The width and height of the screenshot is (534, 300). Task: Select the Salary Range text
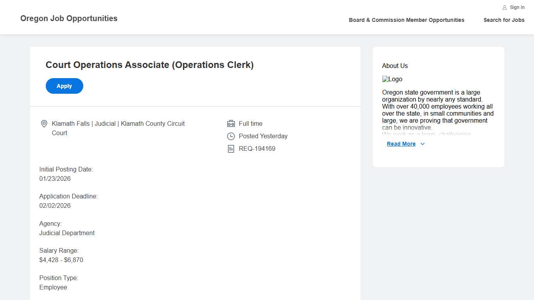click(59, 250)
